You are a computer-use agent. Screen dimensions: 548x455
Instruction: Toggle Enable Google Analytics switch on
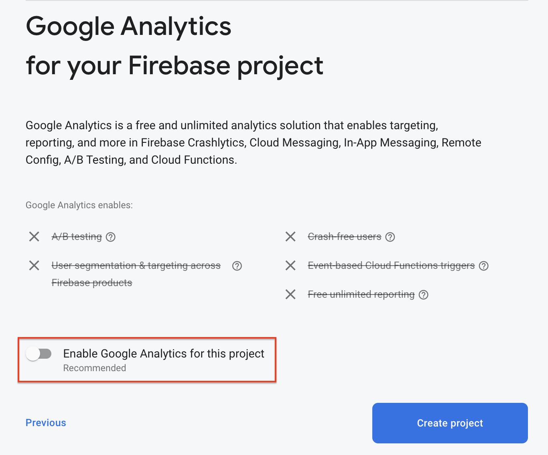(39, 354)
